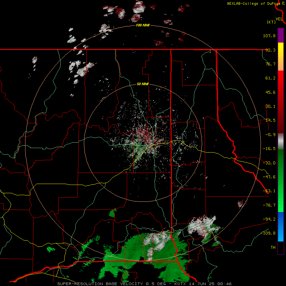The width and height of the screenshot is (286, 286).
Task: Click the gray-white segment of the color bar
Action: click(281, 141)
